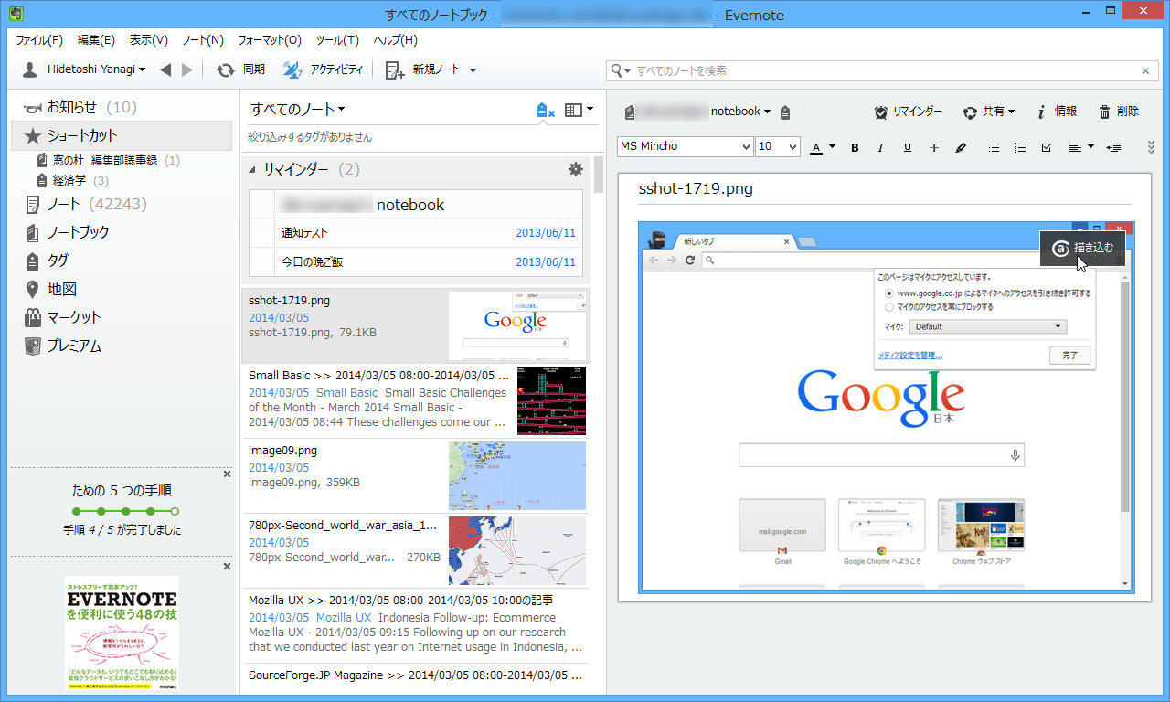
Task: Open the 今日の晩ご飯 reminder
Action: point(416,262)
